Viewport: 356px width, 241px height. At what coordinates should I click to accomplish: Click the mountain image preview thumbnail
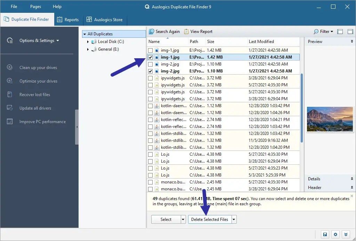[x=330, y=119]
